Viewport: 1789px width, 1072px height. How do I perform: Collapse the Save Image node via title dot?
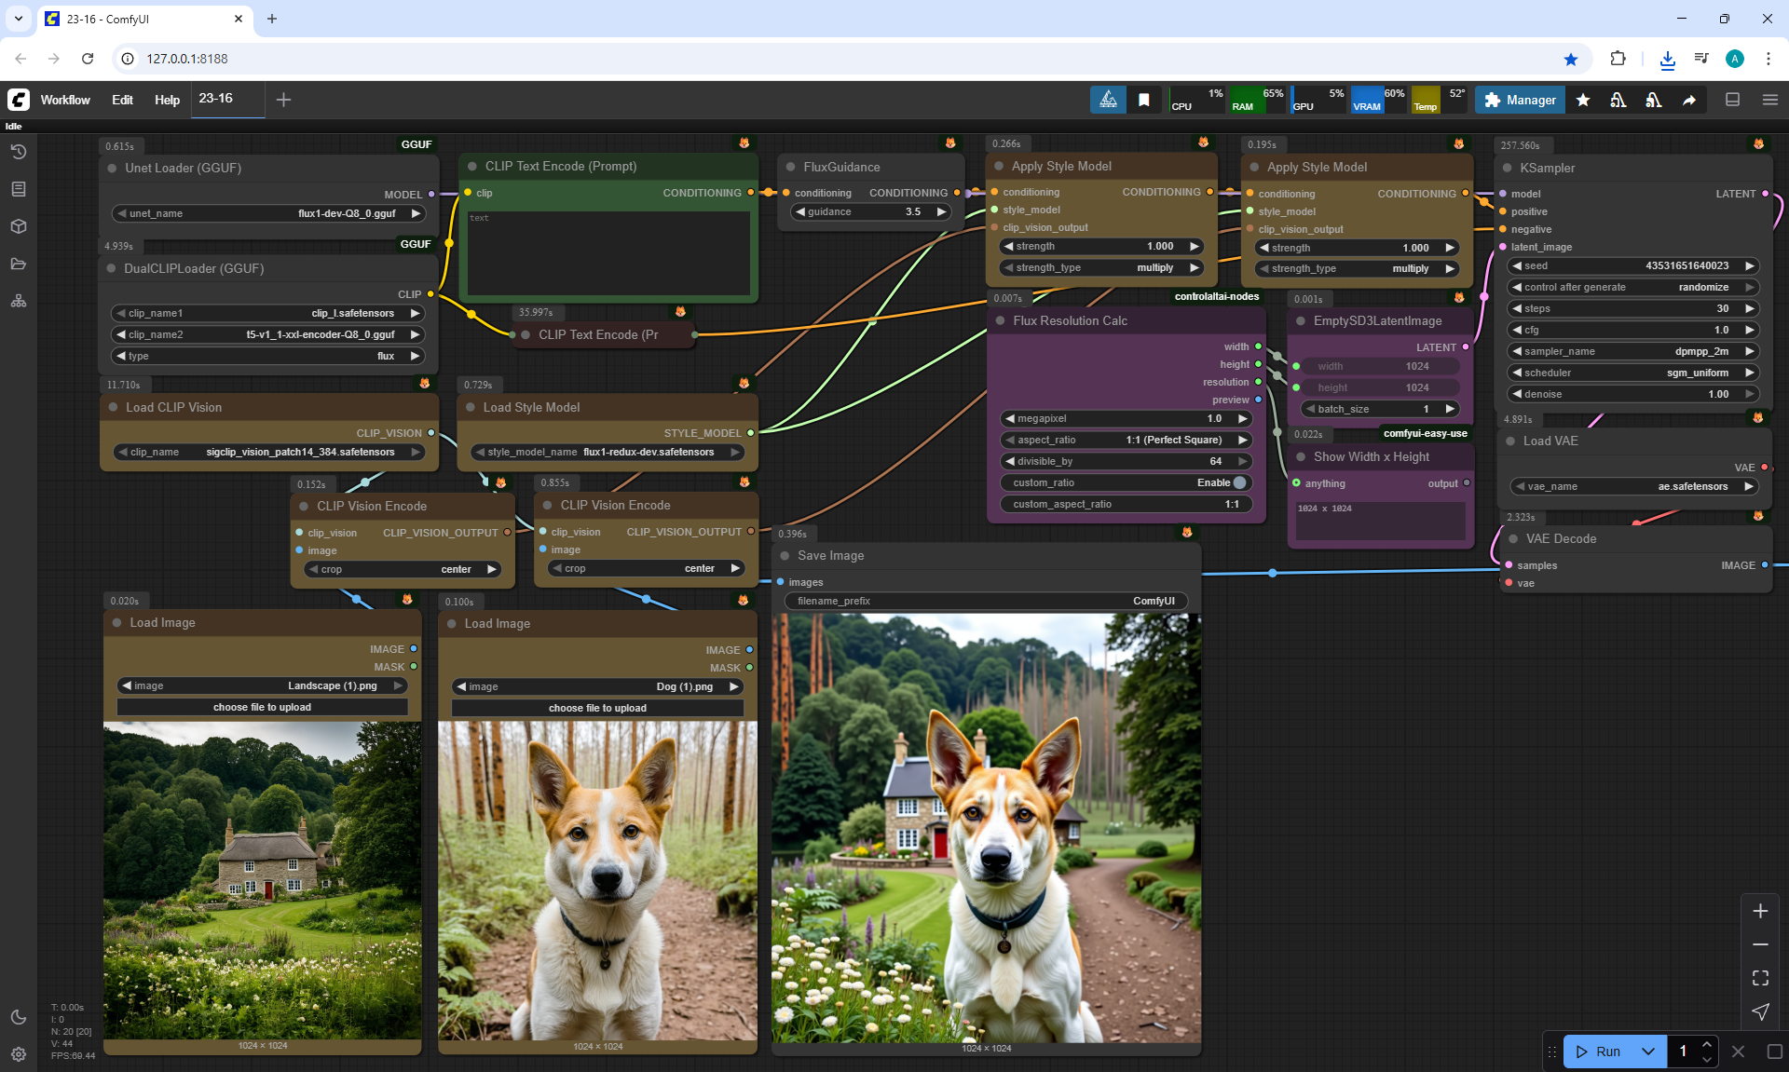point(785,555)
